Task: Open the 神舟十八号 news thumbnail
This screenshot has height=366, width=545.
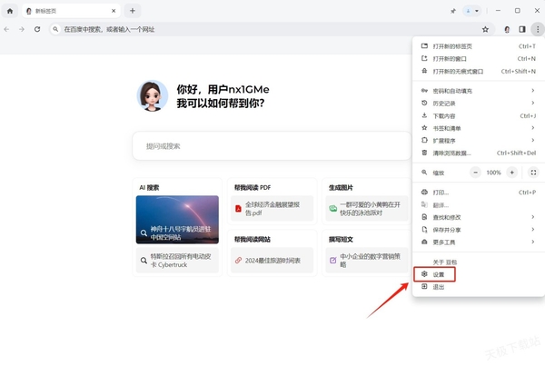Action: coord(177,219)
